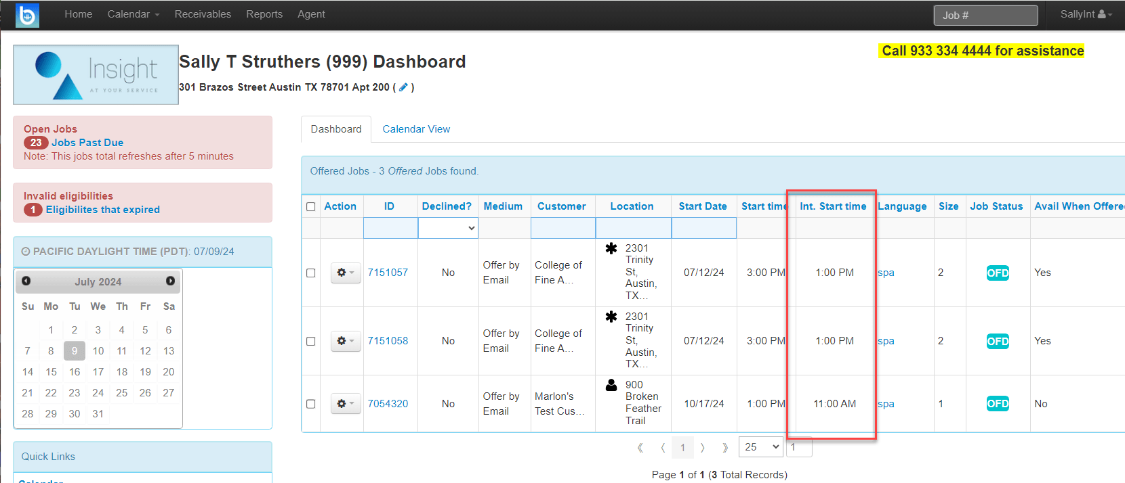Tick the select-all checkbox in header
The image size is (1125, 483).
(311, 206)
